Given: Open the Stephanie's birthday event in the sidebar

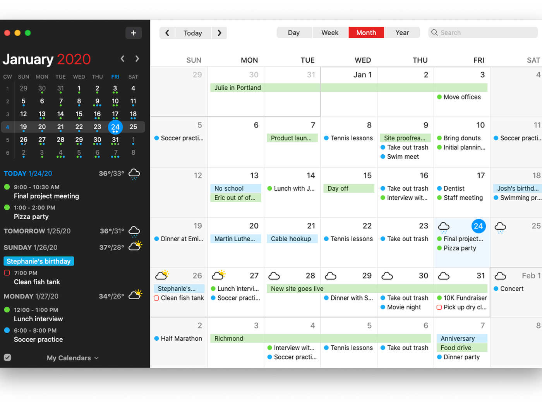Looking at the screenshot, I should point(38,261).
